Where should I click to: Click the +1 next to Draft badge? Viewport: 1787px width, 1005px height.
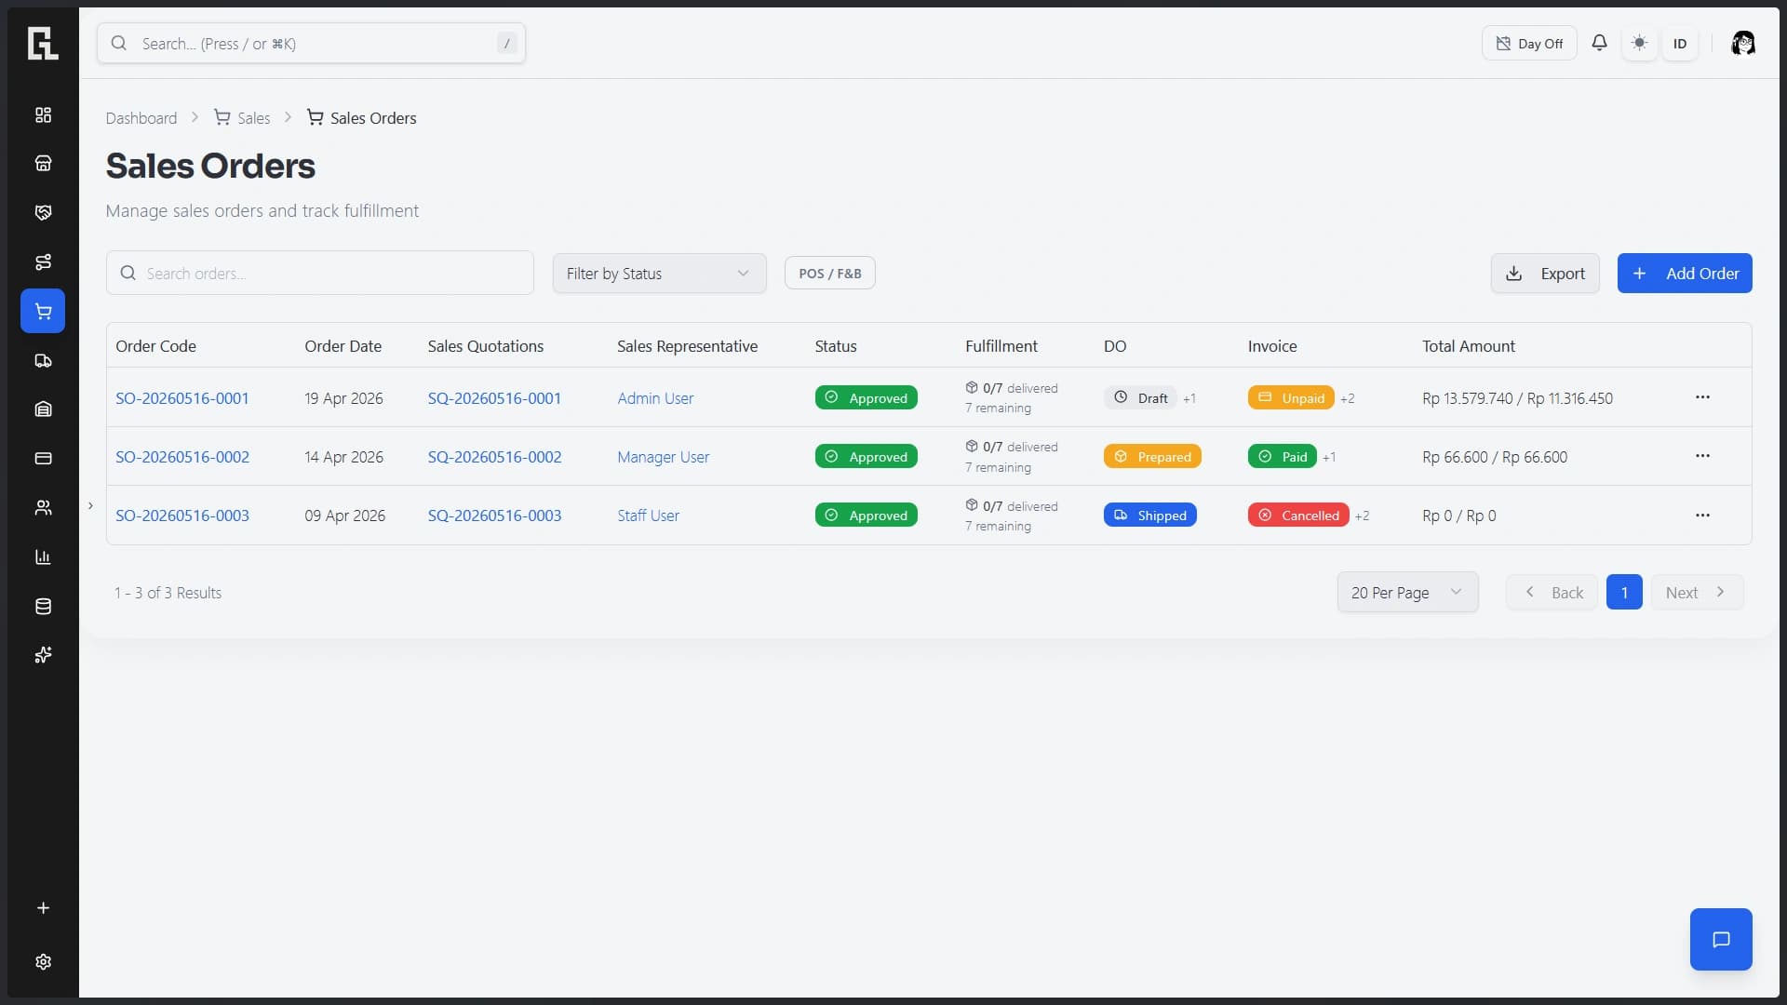pyautogui.click(x=1189, y=398)
